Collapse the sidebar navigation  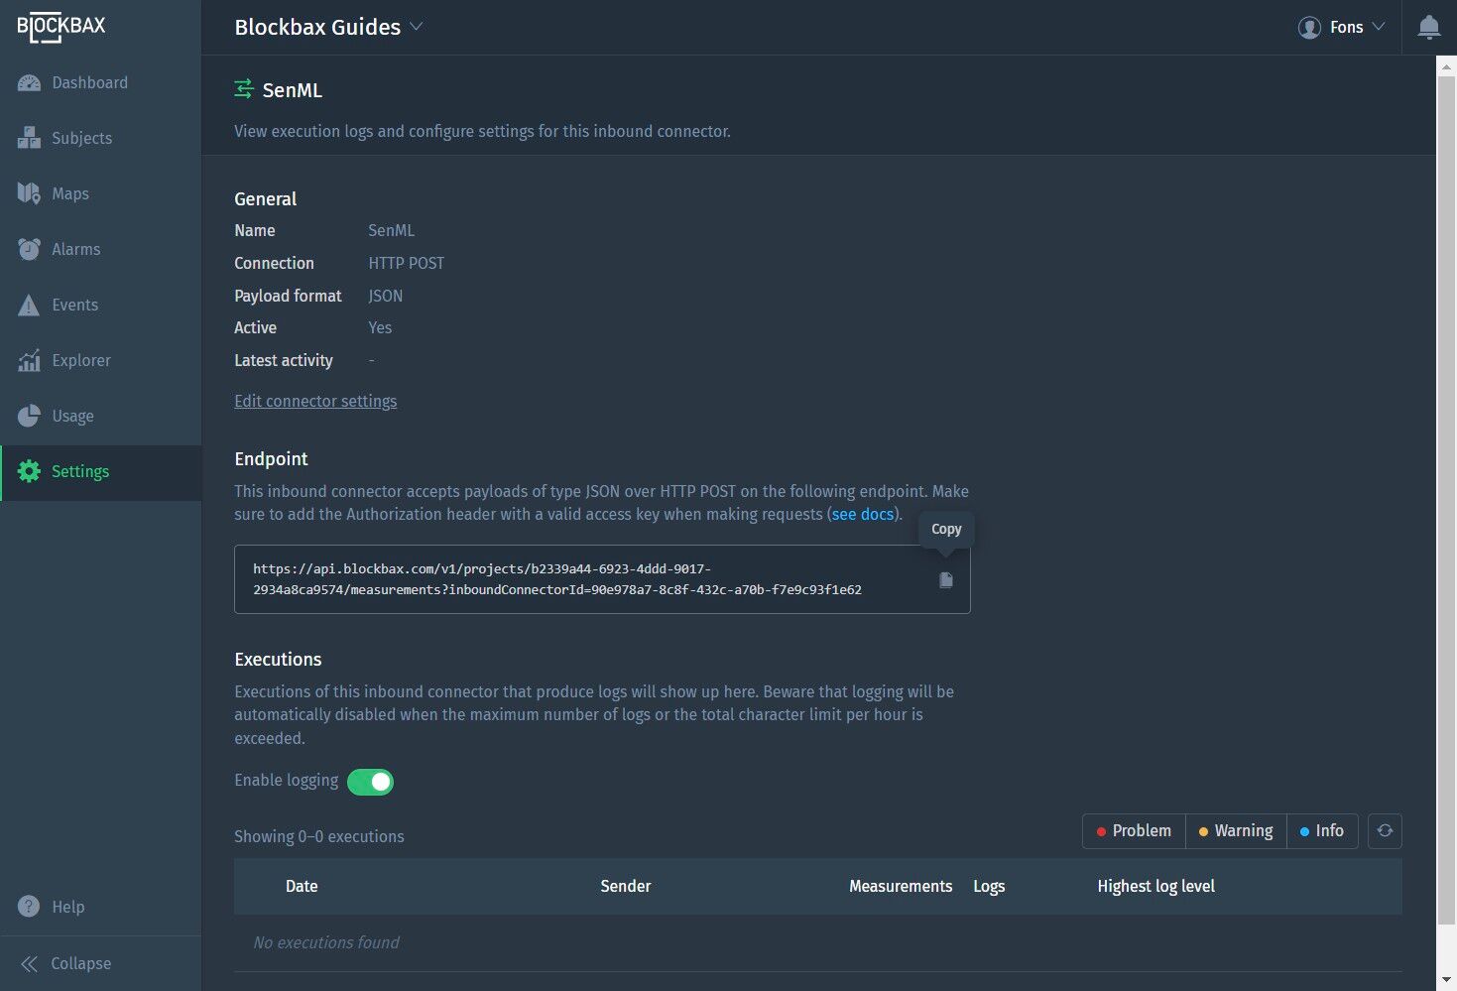click(x=67, y=963)
